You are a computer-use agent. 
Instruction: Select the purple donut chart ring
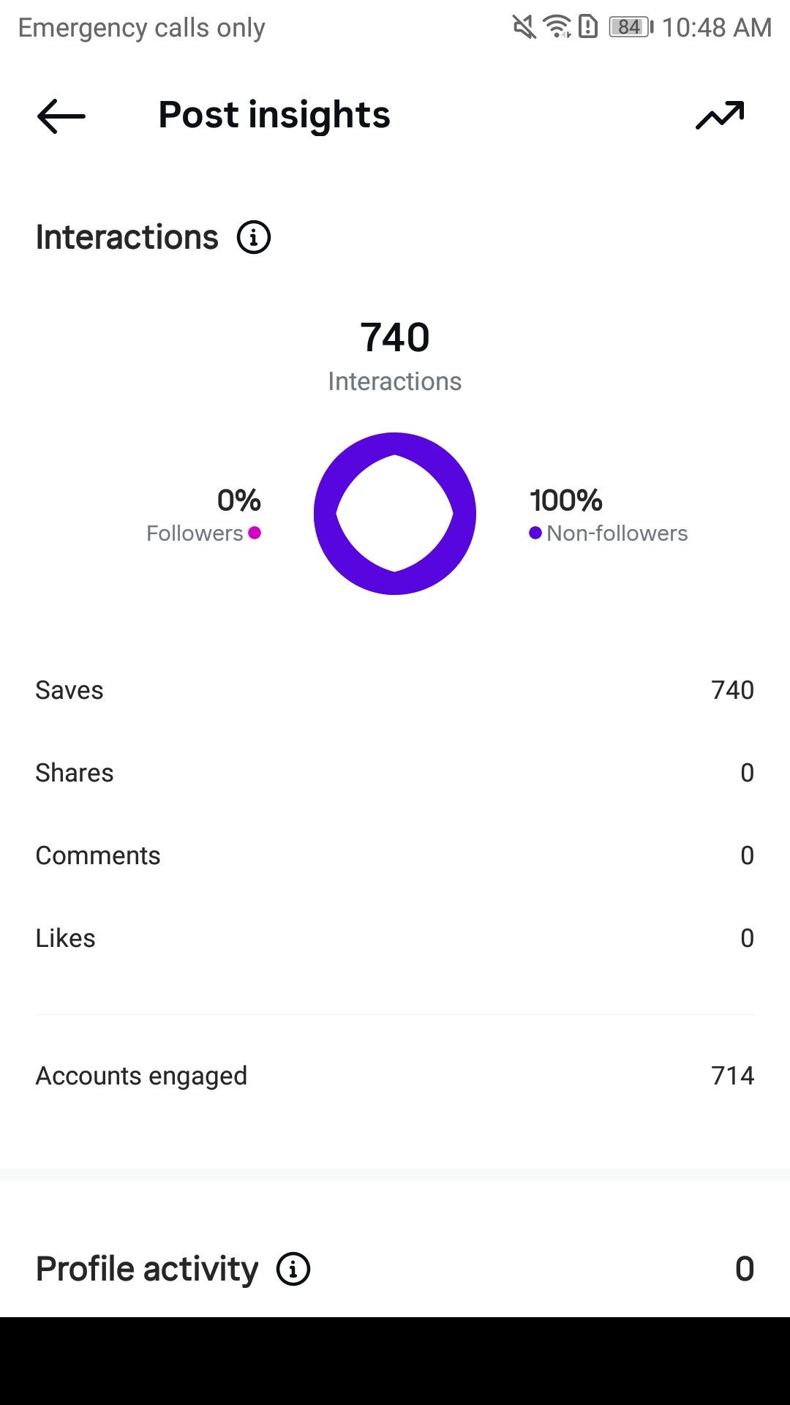pyautogui.click(x=395, y=514)
